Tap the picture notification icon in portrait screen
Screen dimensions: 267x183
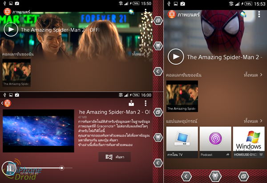(176, 4)
